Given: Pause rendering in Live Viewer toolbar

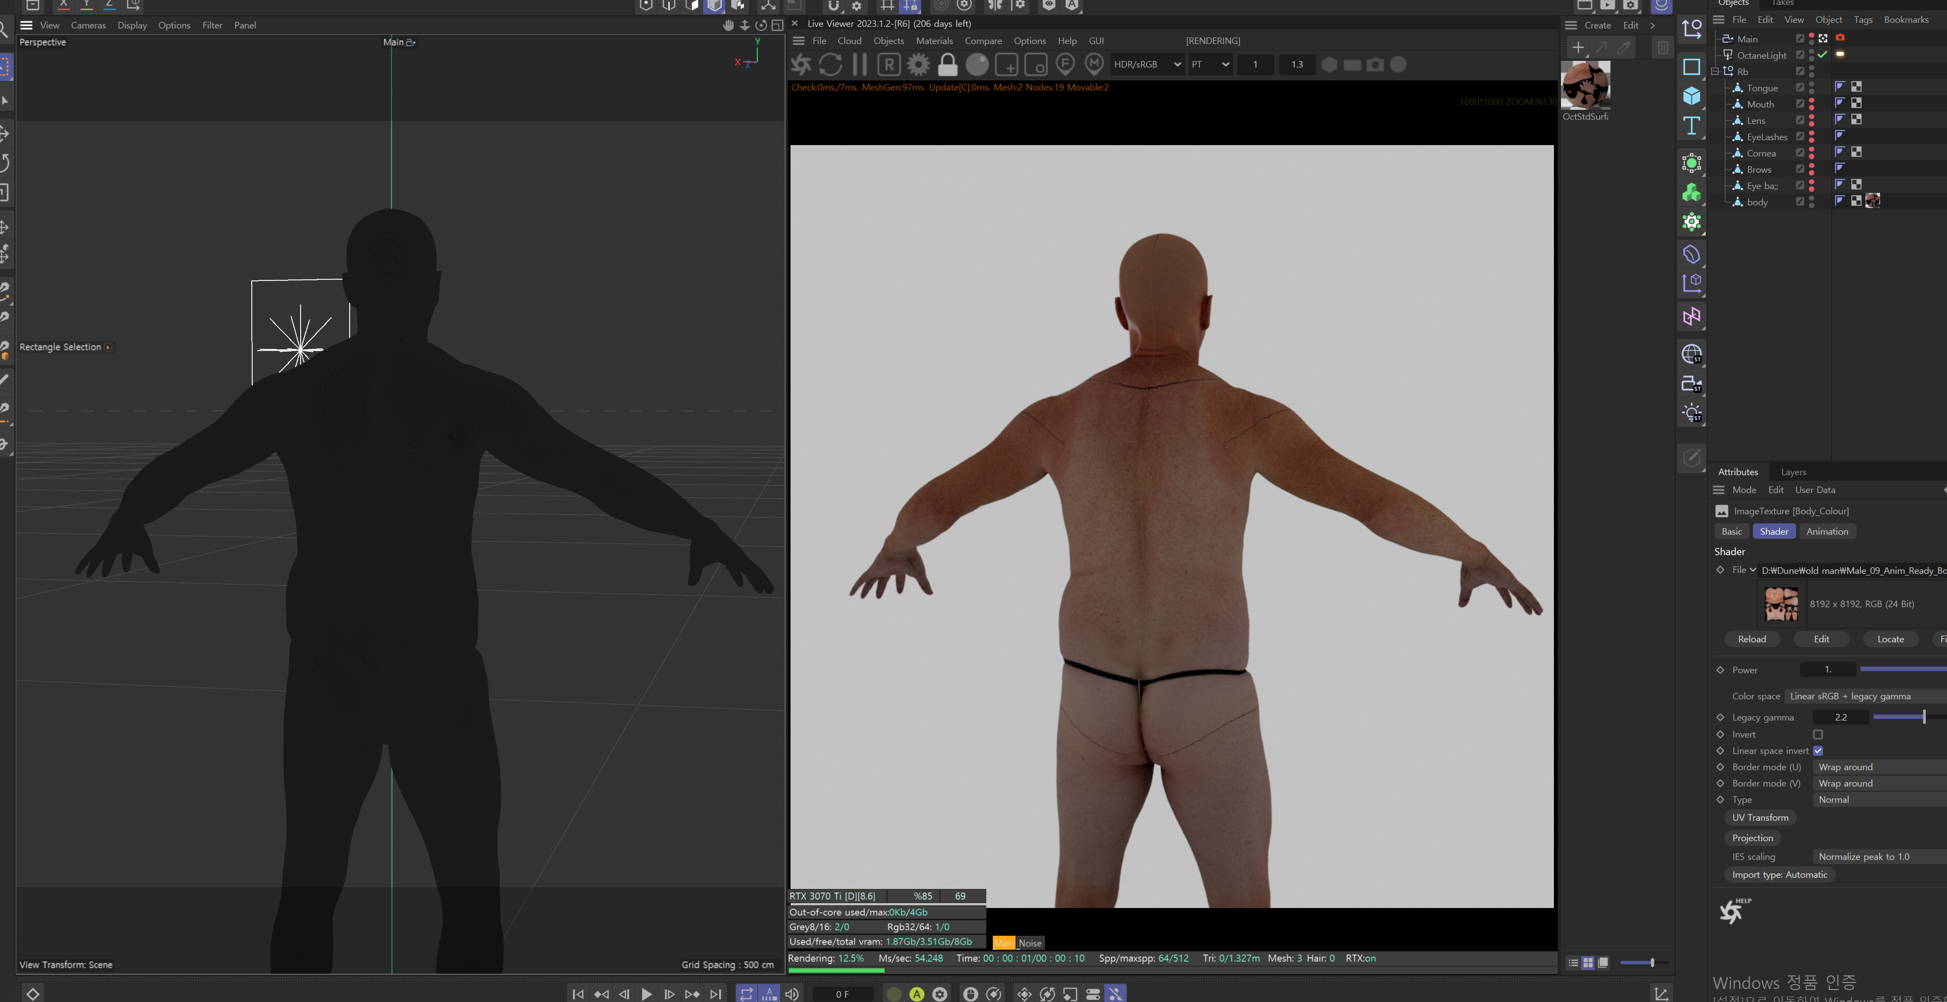Looking at the screenshot, I should pos(860,65).
